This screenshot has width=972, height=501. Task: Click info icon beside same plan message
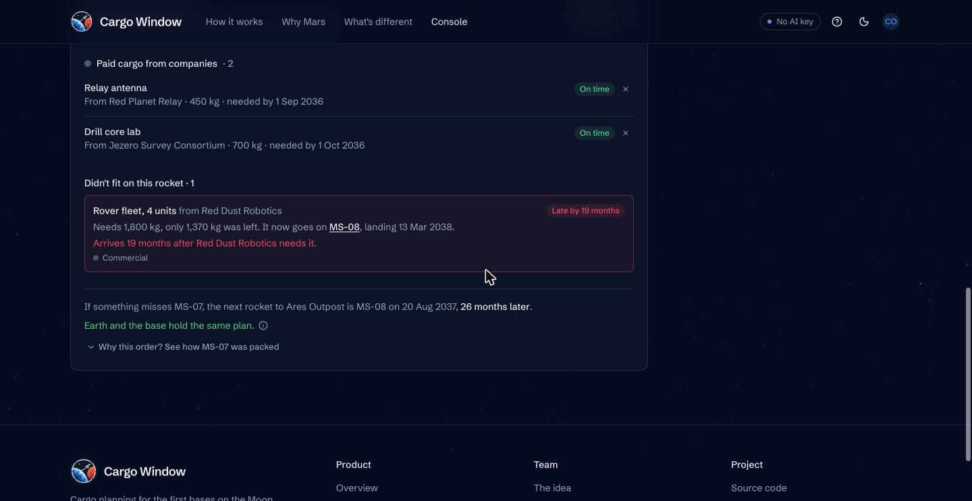[x=263, y=325]
